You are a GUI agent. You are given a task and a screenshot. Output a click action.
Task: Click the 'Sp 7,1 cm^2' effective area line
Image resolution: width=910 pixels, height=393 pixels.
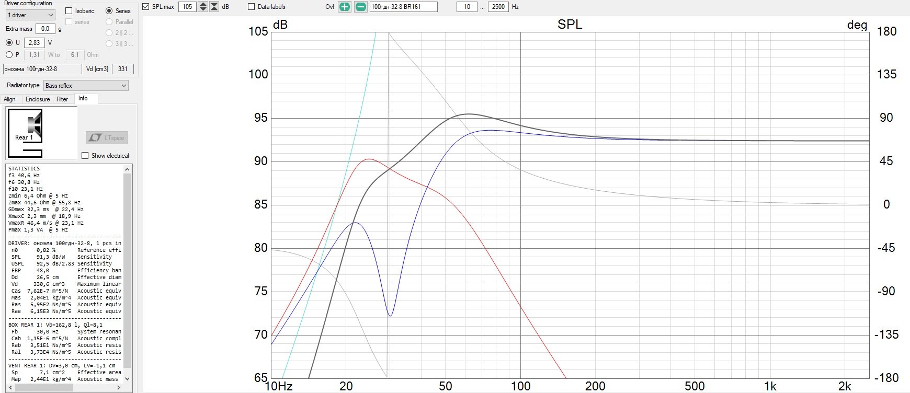pyautogui.click(x=66, y=373)
